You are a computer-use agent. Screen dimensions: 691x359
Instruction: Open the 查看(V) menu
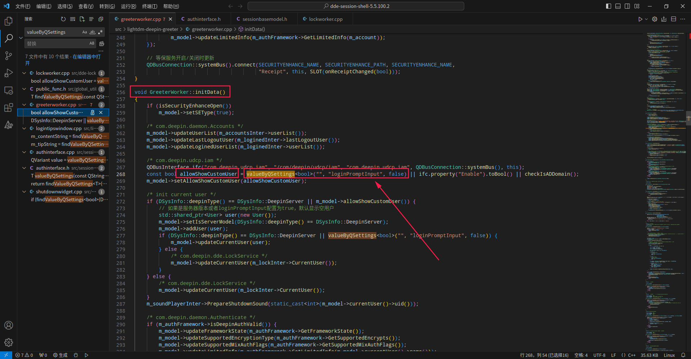pos(86,6)
